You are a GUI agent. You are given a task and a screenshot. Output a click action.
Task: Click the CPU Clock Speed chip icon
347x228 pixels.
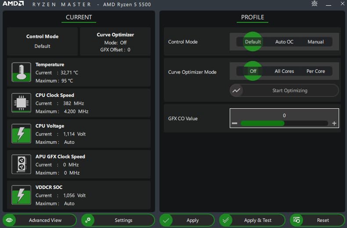[21, 103]
